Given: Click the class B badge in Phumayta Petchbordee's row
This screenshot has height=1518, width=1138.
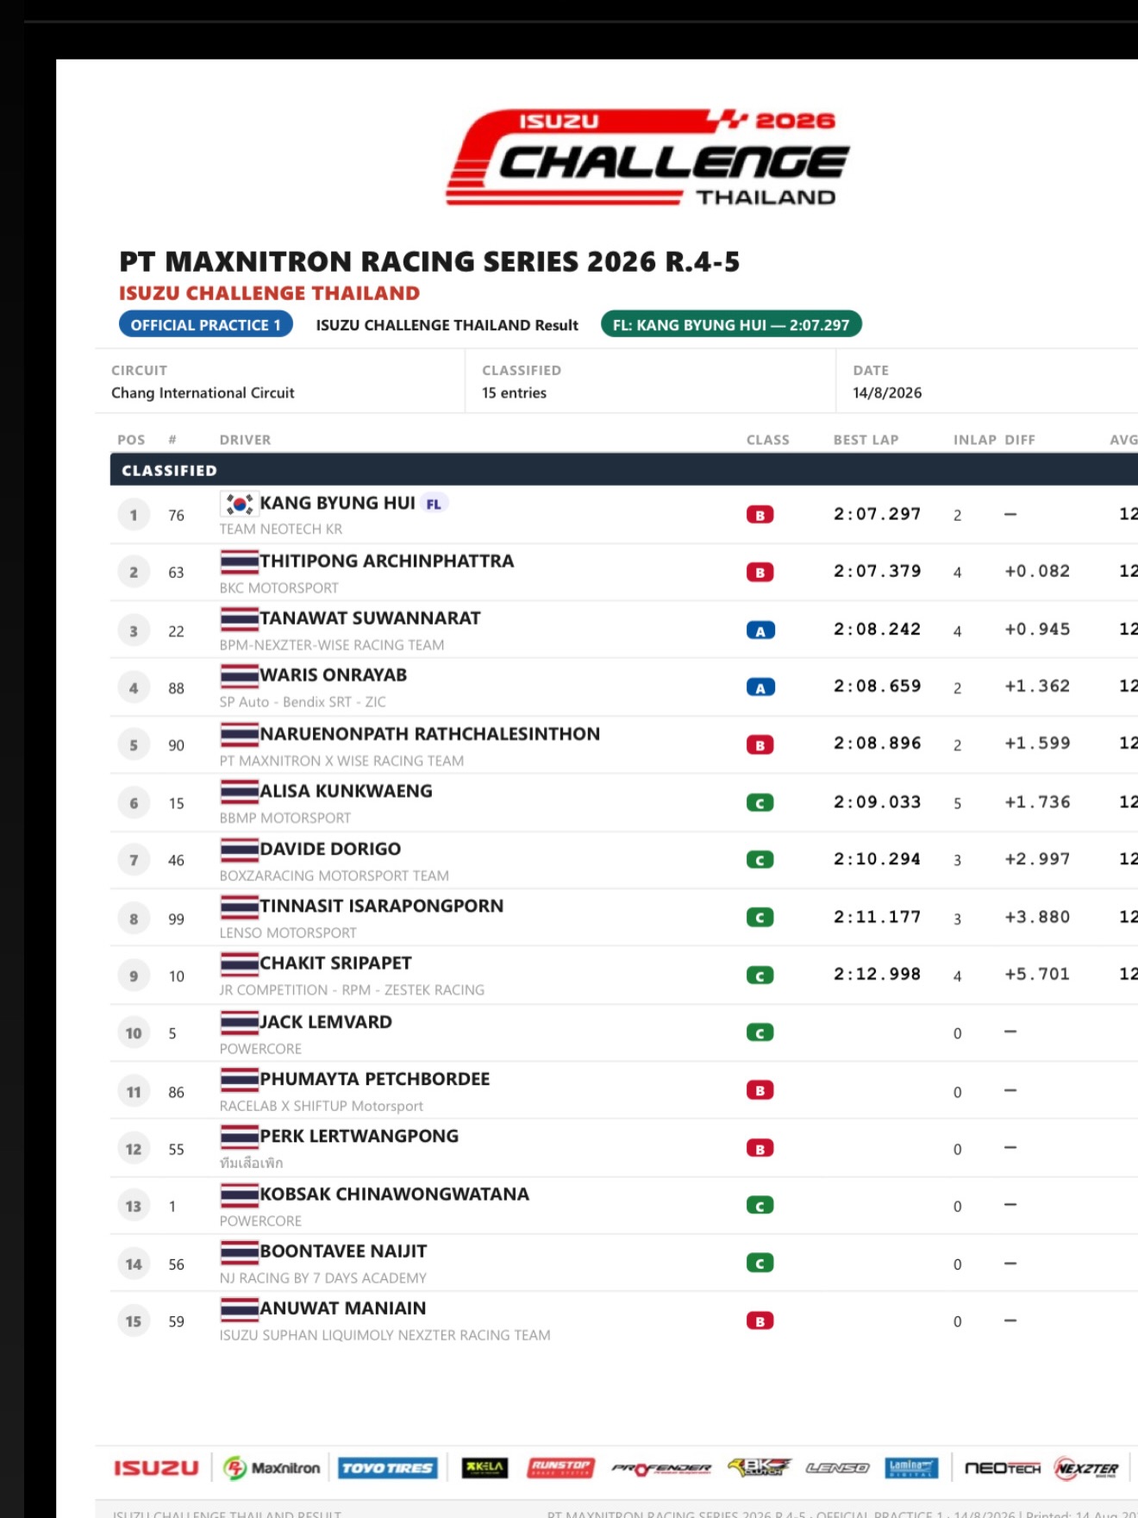Looking at the screenshot, I should click(x=760, y=1091).
